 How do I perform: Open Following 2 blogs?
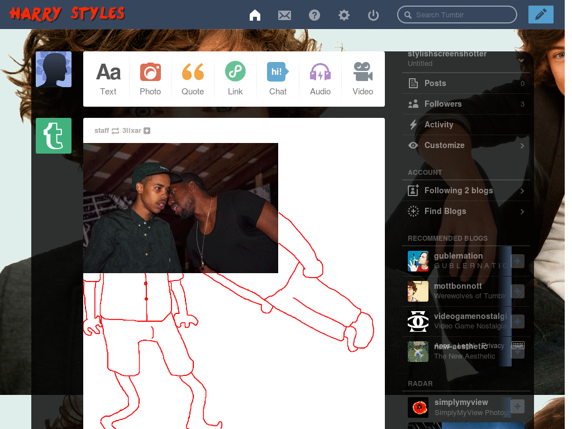pyautogui.click(x=466, y=190)
